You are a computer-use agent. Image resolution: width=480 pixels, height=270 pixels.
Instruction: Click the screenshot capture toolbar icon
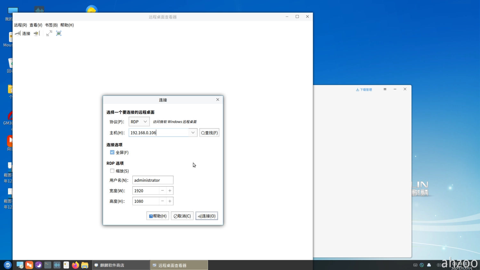[59, 33]
